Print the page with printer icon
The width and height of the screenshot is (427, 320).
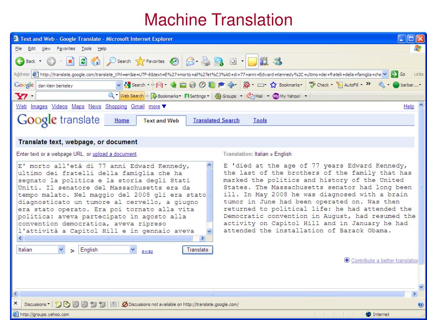pos(206,62)
